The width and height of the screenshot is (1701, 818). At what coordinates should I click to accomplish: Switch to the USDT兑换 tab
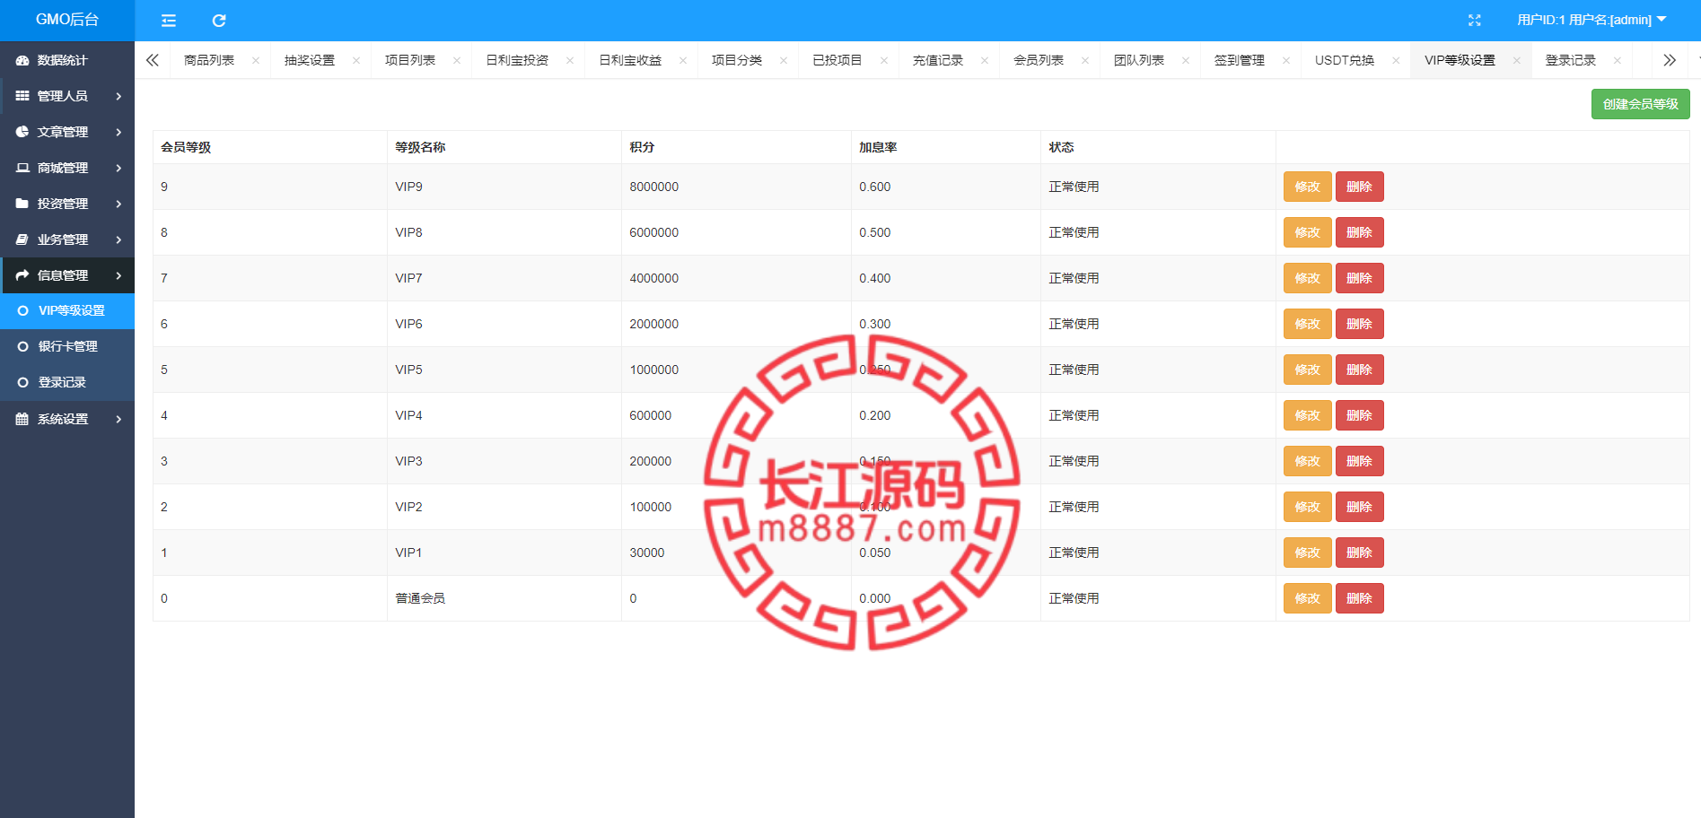1345,60
